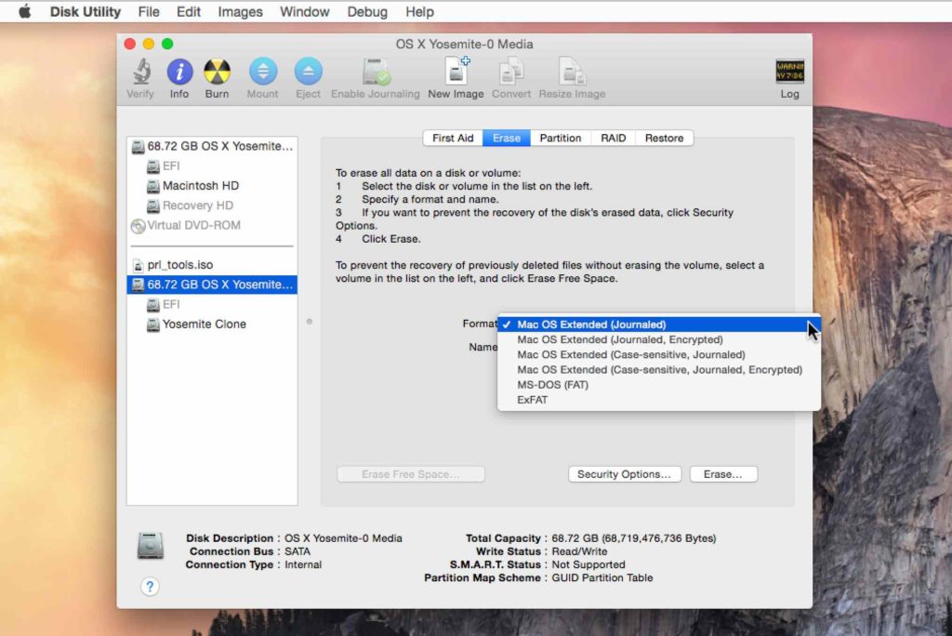This screenshot has height=636, width=952.
Task: Select the Yosemite Clone volume
Action: 212,325
